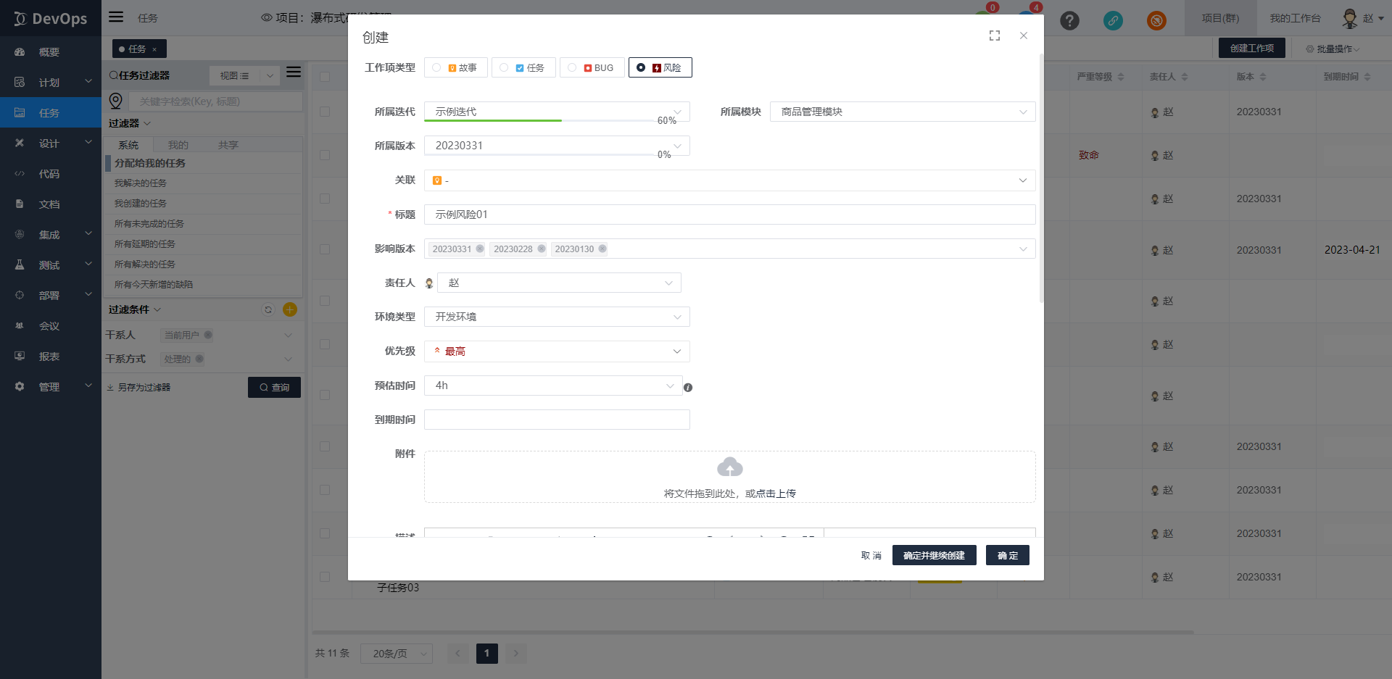Select the 故事 work item type
Image resolution: width=1392 pixels, height=679 pixels.
pos(456,67)
